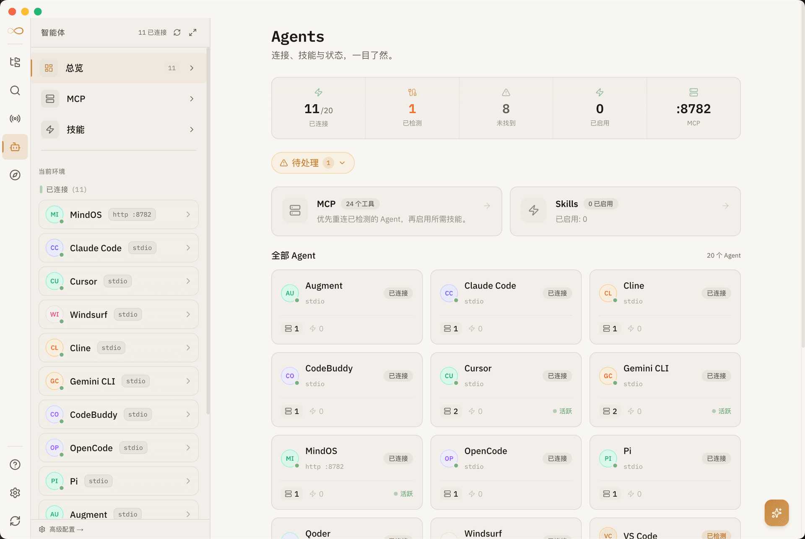Viewport: 805px width, 539px height.
Task: Click the WI avatar of Windsurf in sidebar
Action: click(55, 315)
